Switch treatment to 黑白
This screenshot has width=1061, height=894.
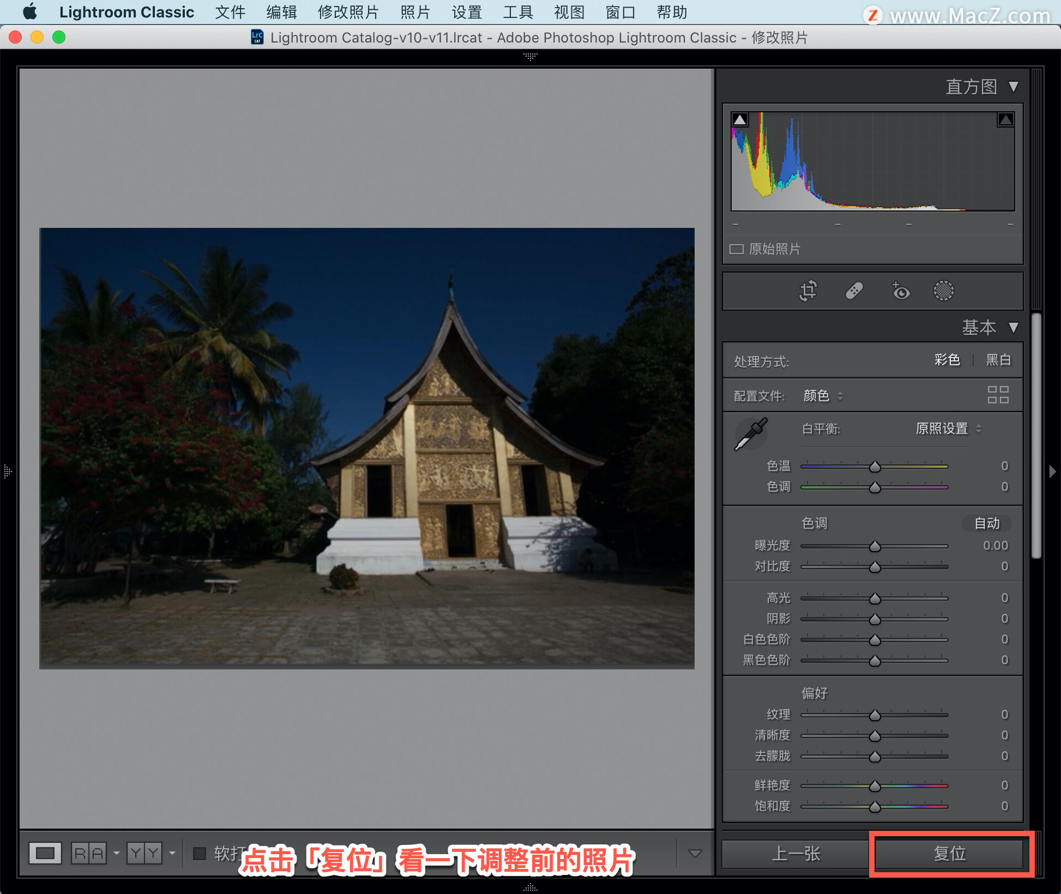(998, 360)
